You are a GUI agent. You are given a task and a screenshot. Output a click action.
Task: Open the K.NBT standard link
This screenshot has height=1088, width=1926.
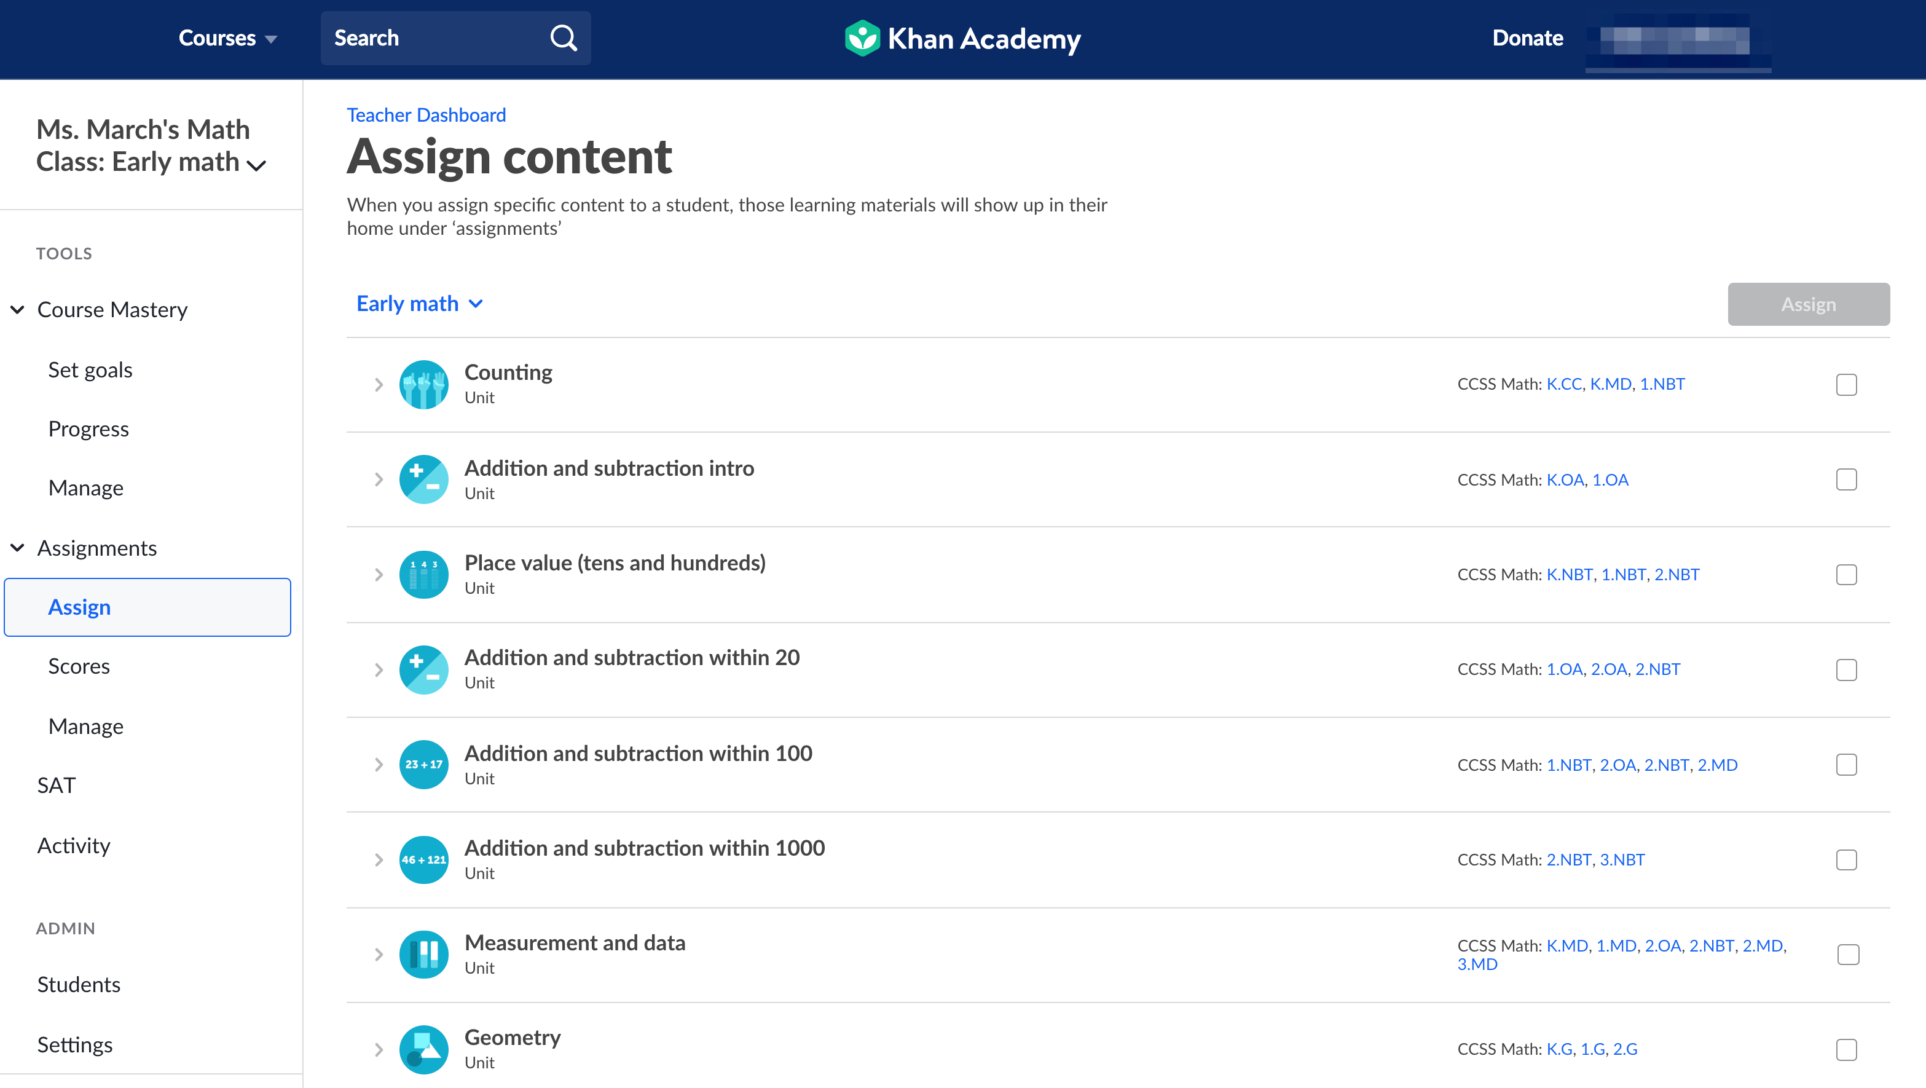coord(1570,574)
